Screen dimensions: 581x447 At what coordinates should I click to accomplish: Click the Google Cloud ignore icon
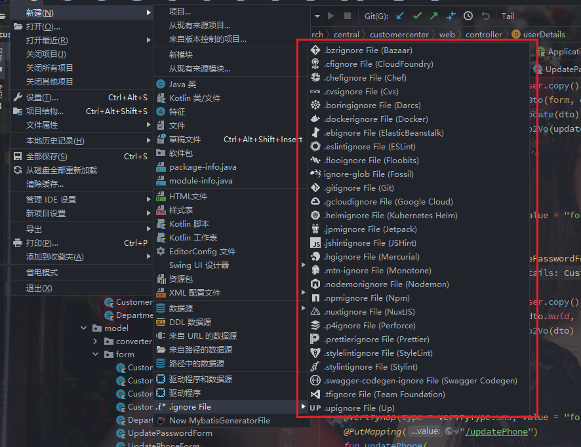coord(315,201)
